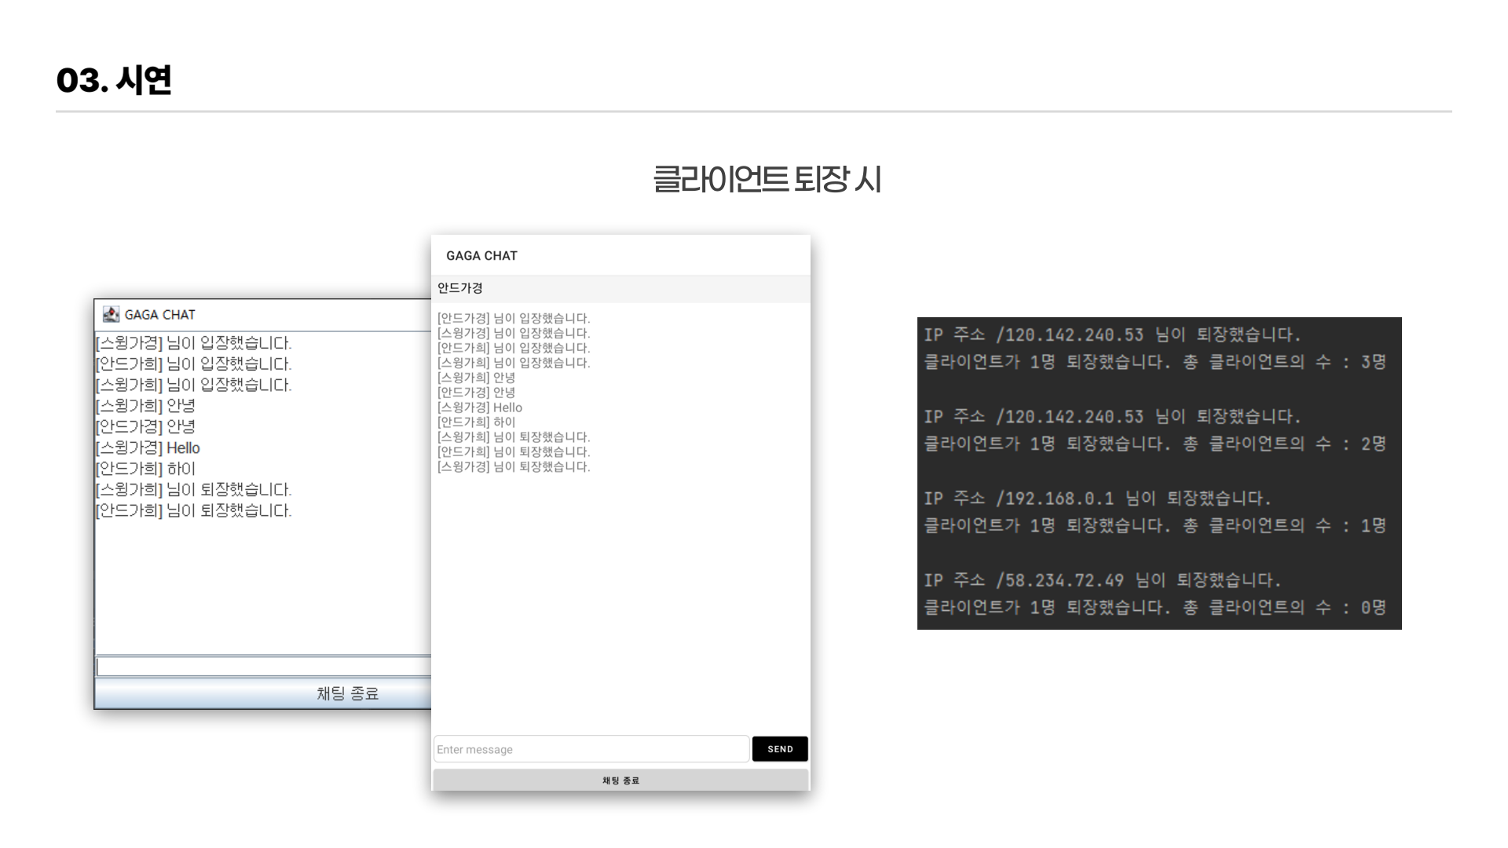
Task: Click the GAGA CHAT application icon in title bar
Action: click(111, 314)
